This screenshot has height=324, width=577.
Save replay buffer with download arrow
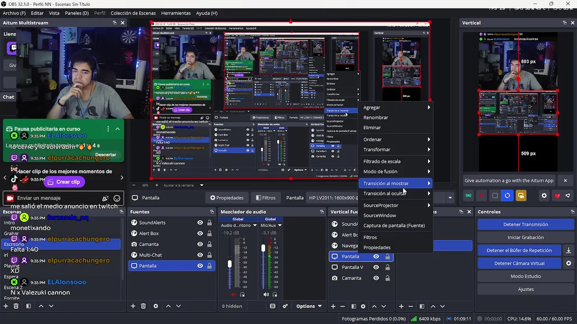tap(568, 251)
